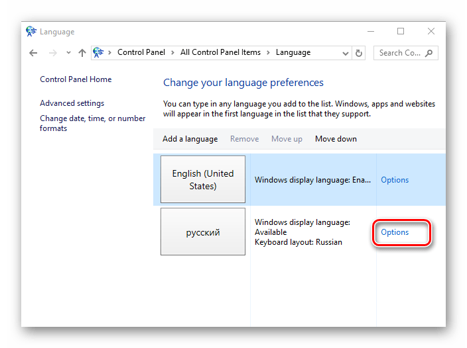Click the Control Panel address bar icon

(x=98, y=53)
